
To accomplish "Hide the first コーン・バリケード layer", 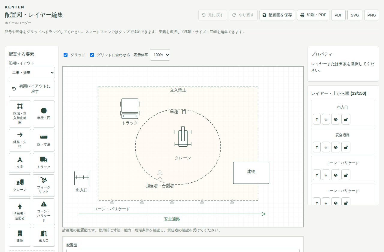I will (336, 175).
